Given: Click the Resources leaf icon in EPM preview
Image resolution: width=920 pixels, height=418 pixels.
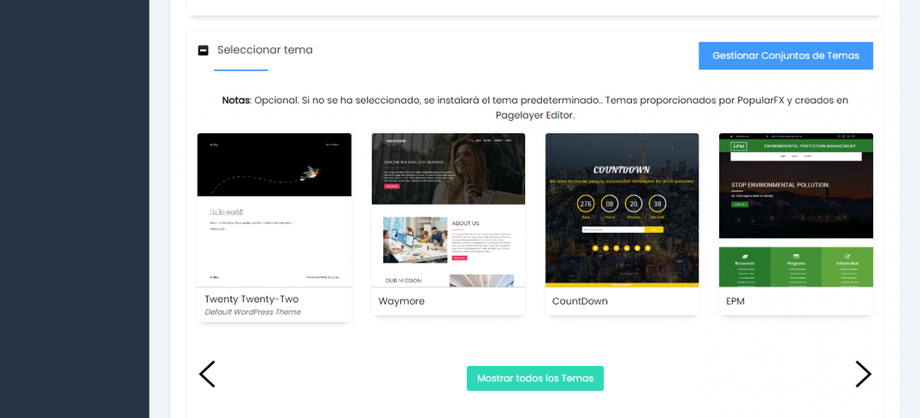Looking at the screenshot, I should click(x=744, y=256).
